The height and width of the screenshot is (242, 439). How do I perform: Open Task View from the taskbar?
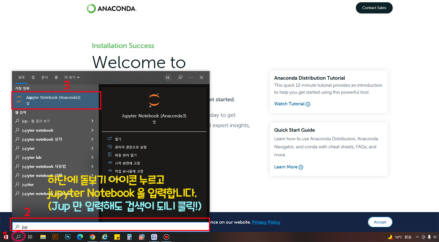tap(30, 237)
